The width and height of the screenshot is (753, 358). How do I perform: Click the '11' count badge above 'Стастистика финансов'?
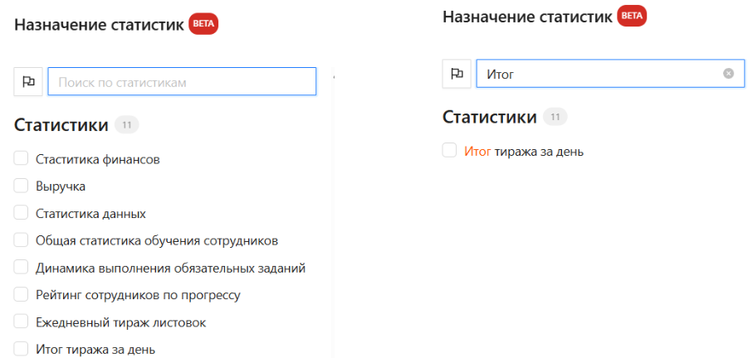(x=127, y=125)
